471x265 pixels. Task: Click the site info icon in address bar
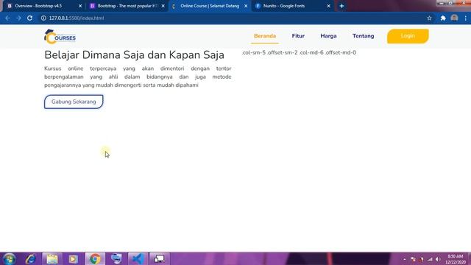pos(43,18)
